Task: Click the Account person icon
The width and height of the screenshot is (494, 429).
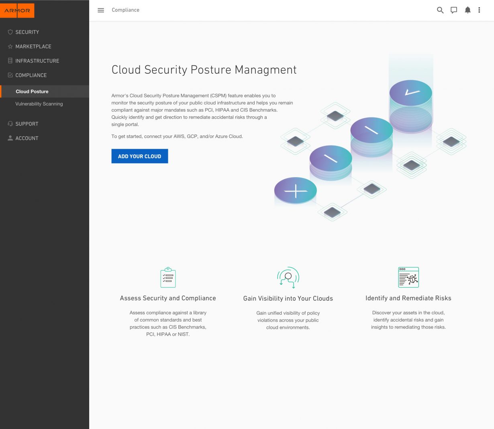Action: pyautogui.click(x=10, y=138)
